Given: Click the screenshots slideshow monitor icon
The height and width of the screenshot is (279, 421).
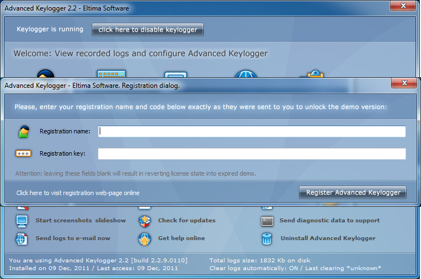Looking at the screenshot, I should pyautogui.click(x=22, y=221).
